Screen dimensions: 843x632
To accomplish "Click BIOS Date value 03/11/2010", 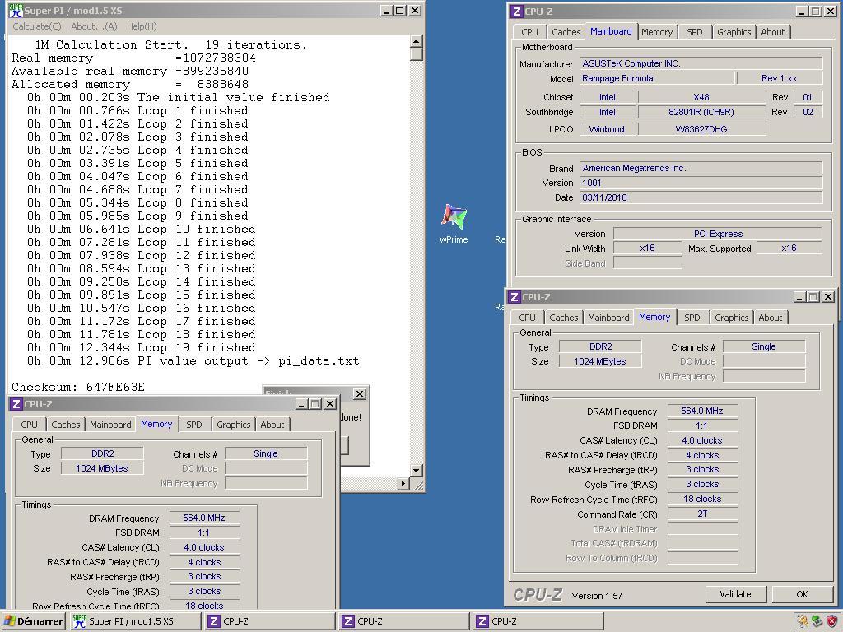I will 701,197.
